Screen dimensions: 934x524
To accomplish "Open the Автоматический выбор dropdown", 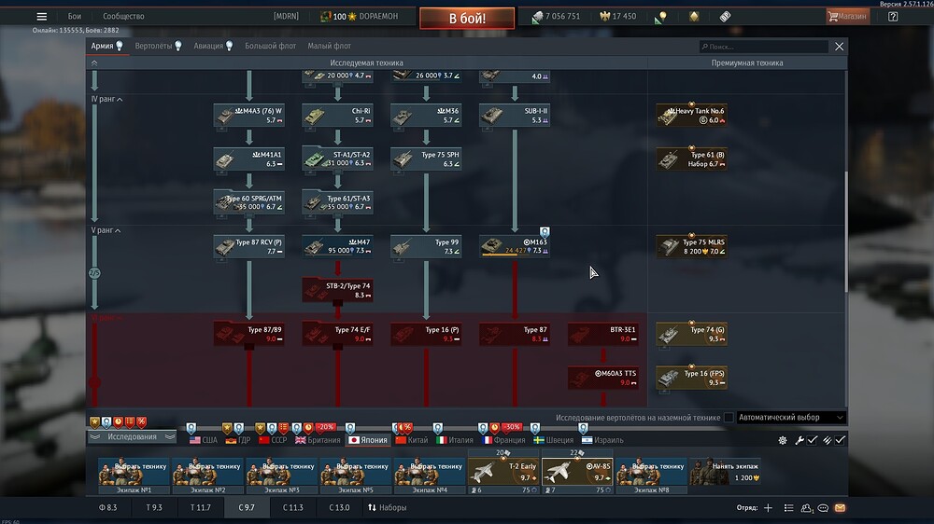I will [x=791, y=418].
